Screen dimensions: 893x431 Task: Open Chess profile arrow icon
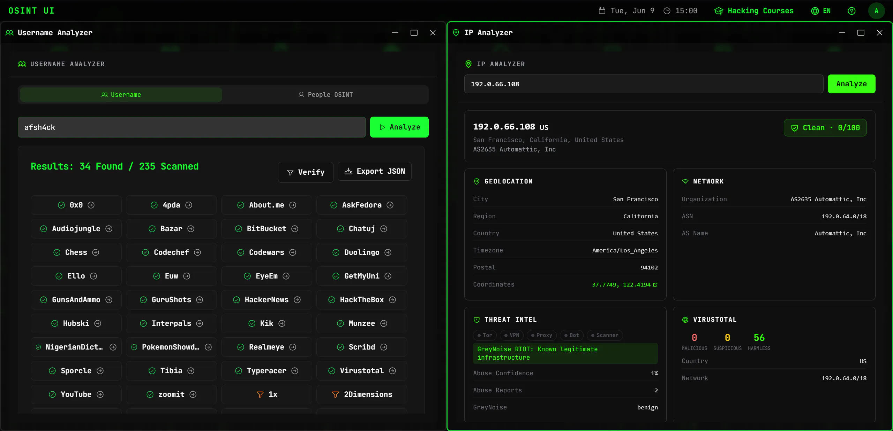coord(96,252)
